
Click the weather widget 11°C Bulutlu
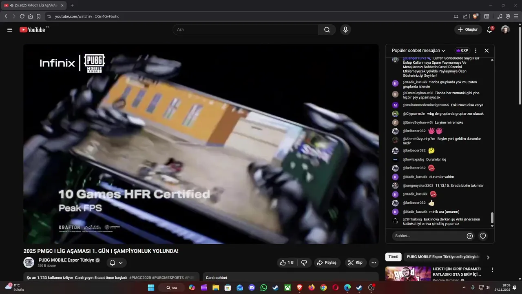14,287
